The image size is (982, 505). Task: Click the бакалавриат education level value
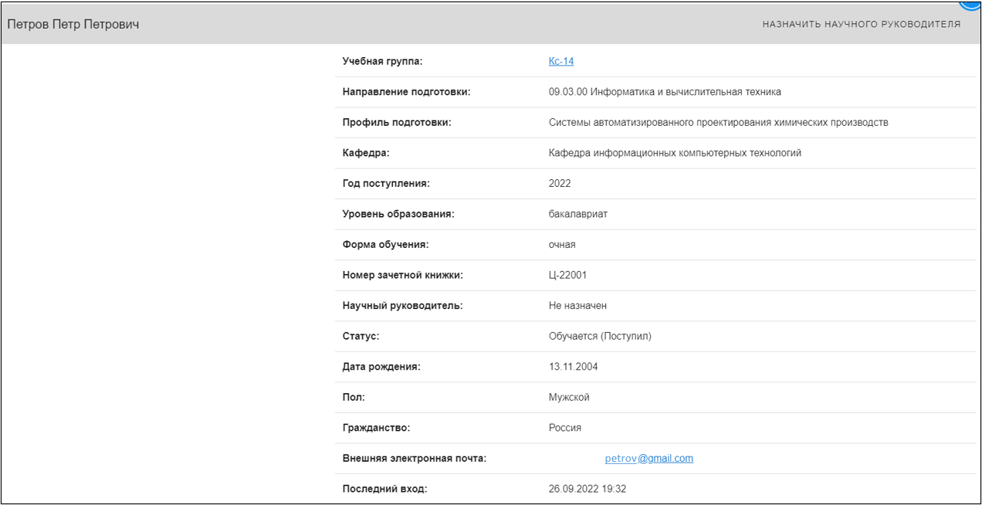point(578,214)
